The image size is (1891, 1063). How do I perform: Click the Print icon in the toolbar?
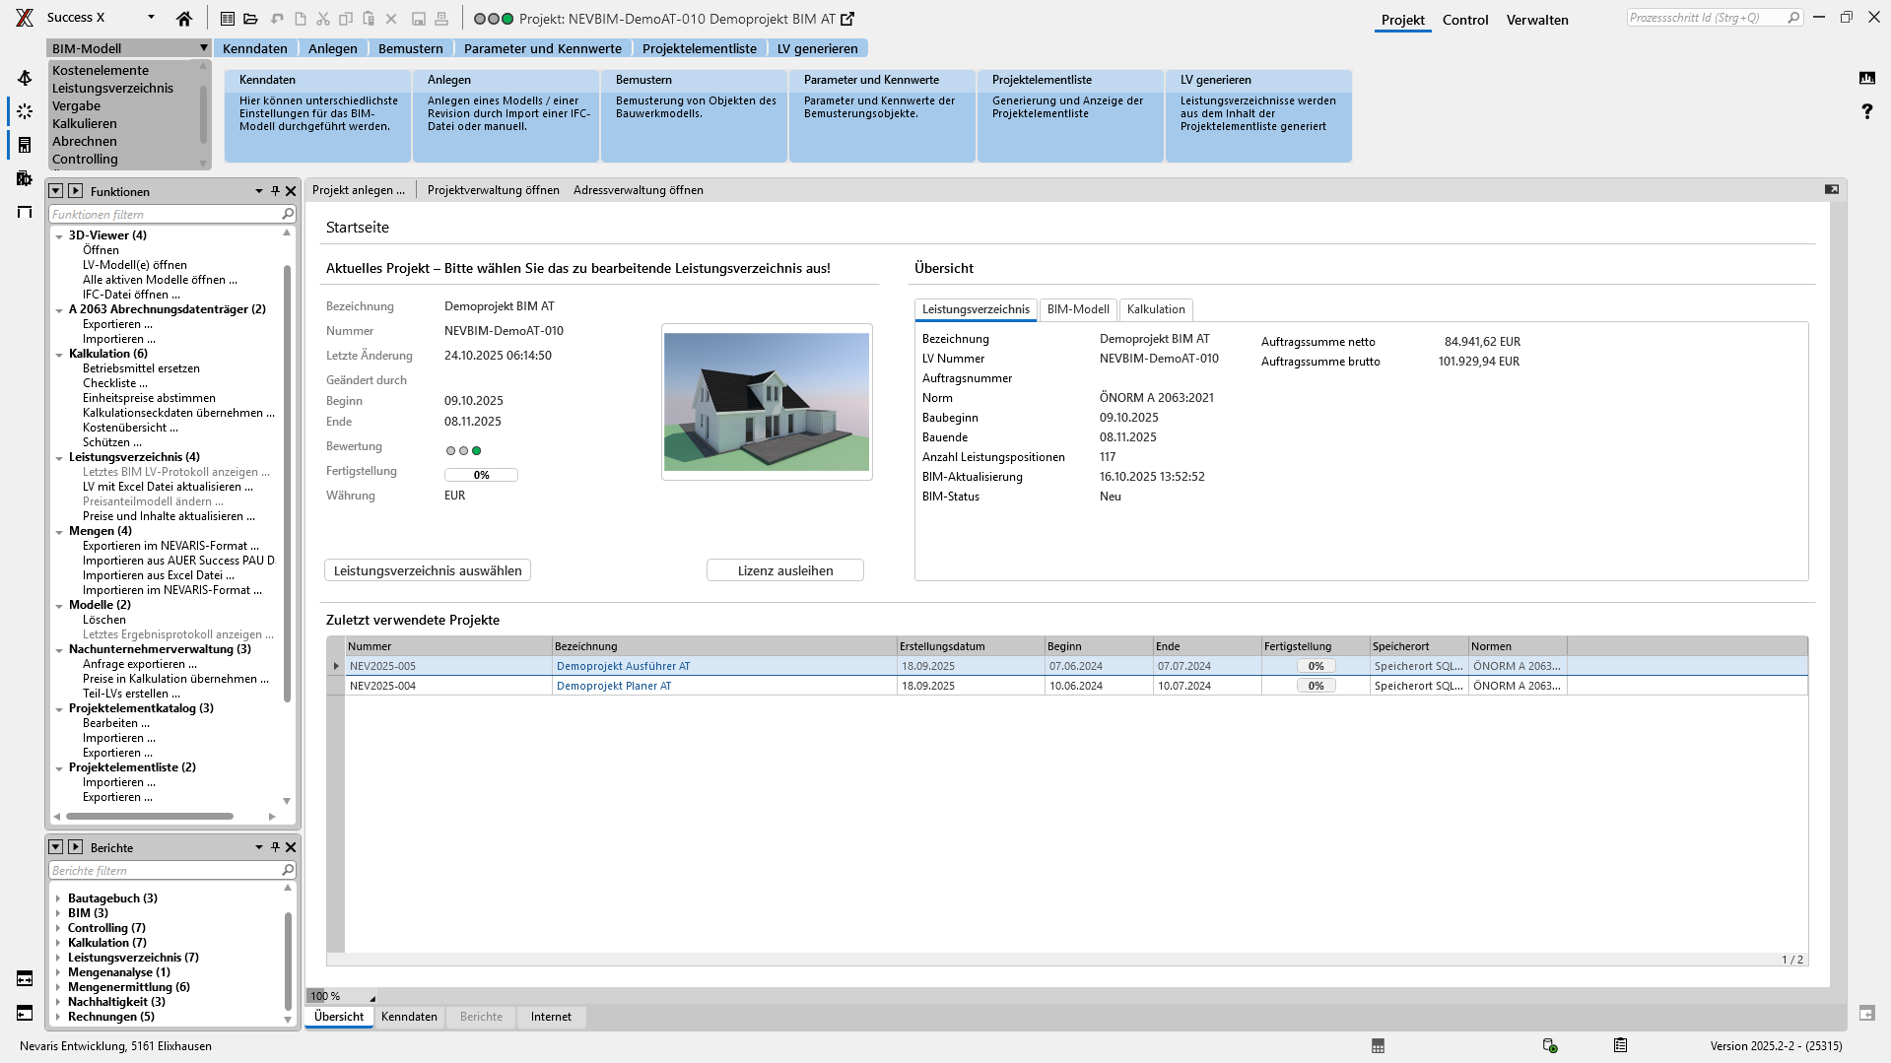439,18
